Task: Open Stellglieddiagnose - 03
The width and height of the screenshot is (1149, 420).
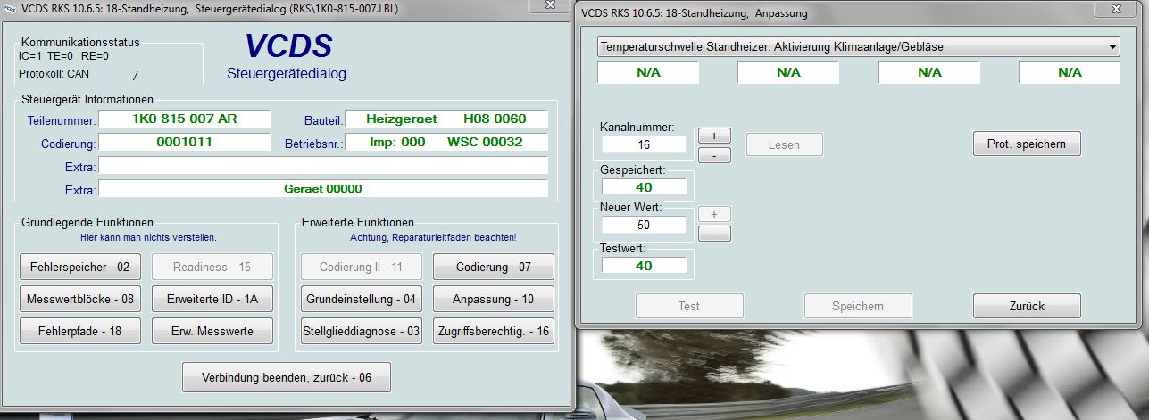Action: pos(362,331)
